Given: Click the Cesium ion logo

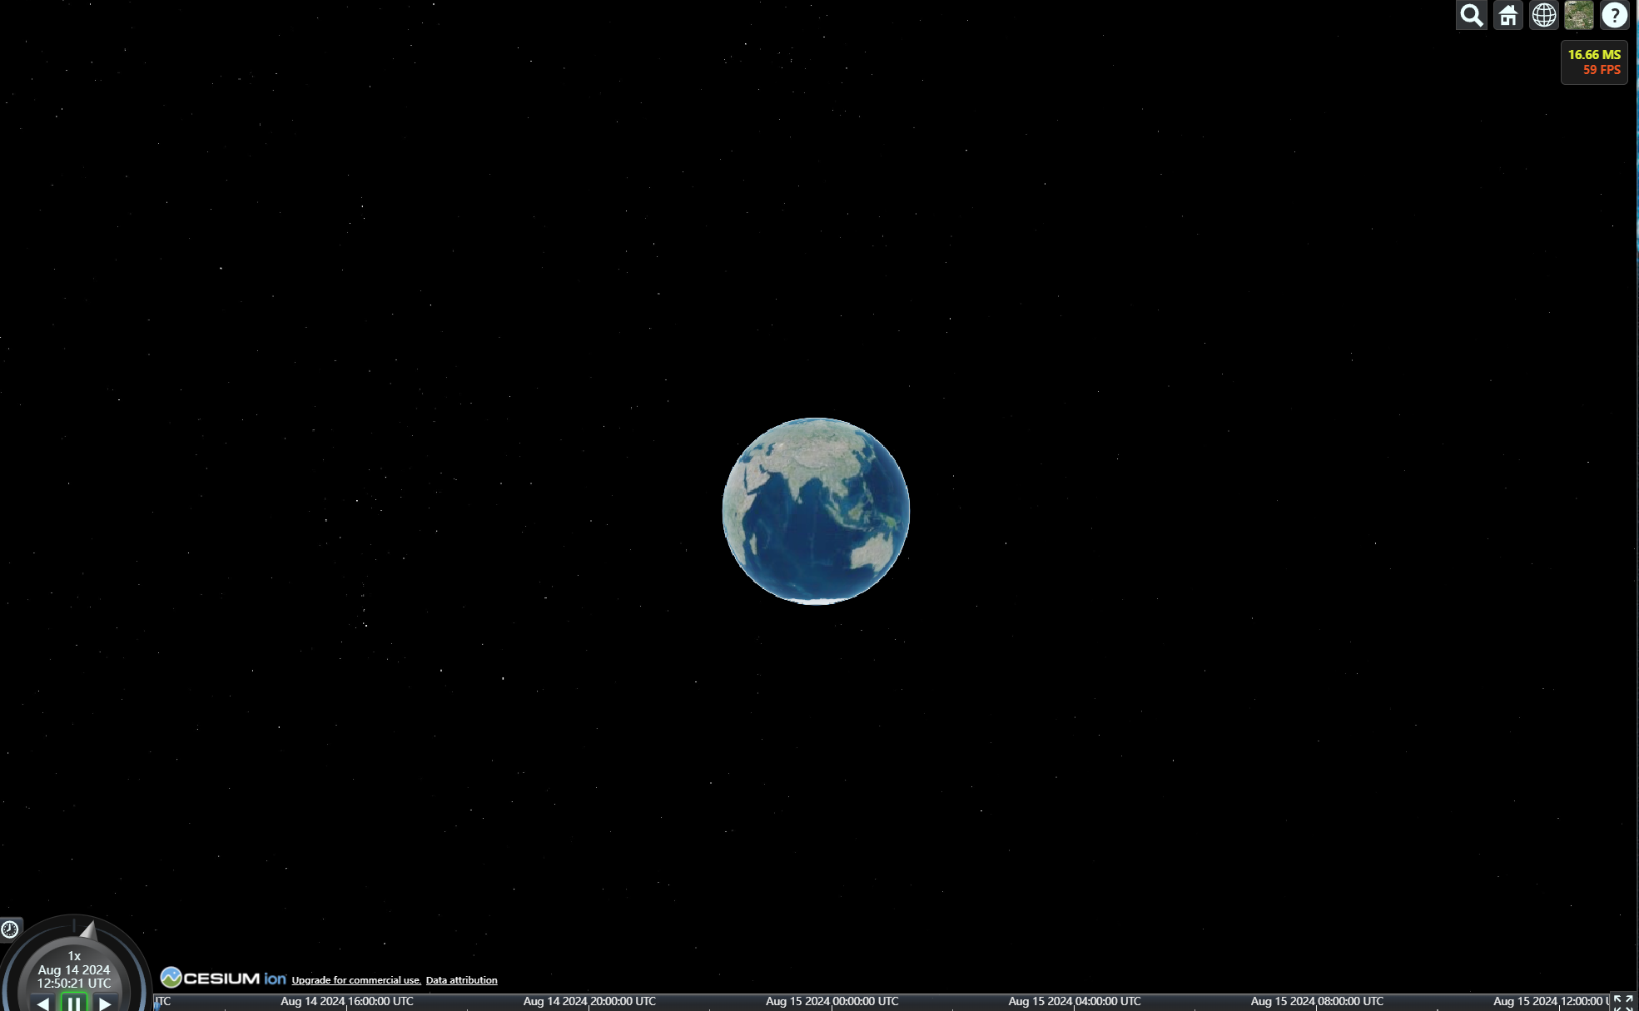Looking at the screenshot, I should (223, 978).
